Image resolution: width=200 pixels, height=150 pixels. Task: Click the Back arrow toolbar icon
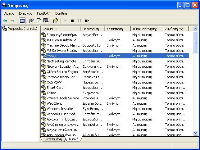(x=5, y=21)
